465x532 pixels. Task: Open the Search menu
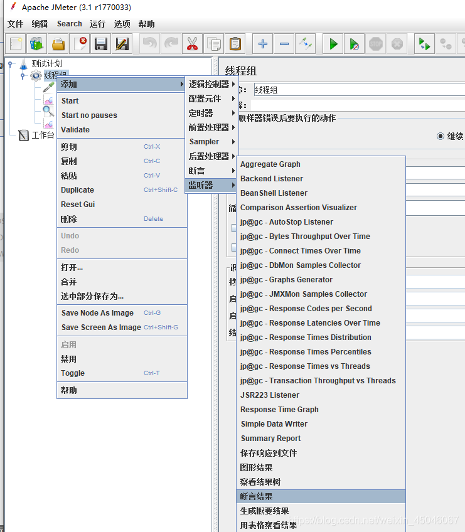(x=70, y=24)
